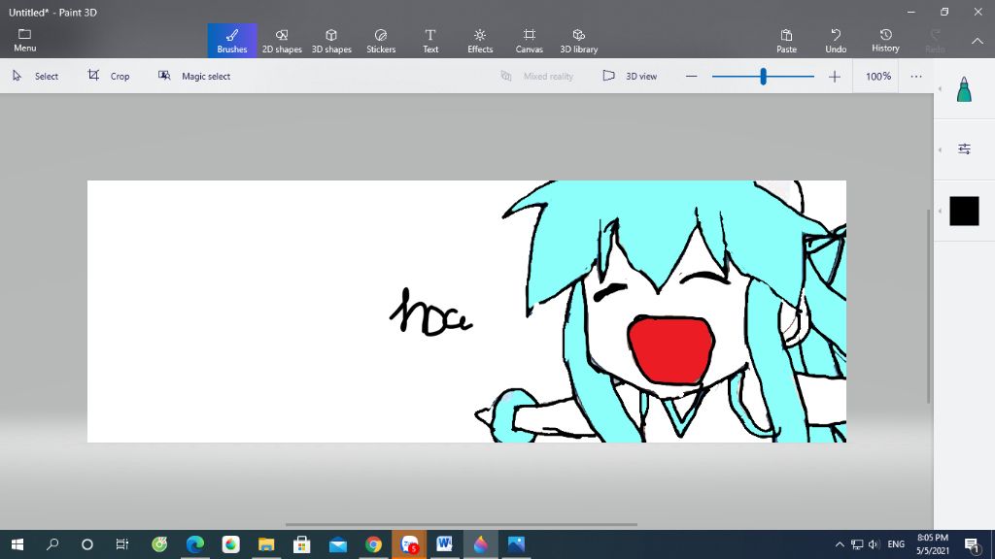Browse the 3D library
The height and width of the screenshot is (559, 995).
579,39
